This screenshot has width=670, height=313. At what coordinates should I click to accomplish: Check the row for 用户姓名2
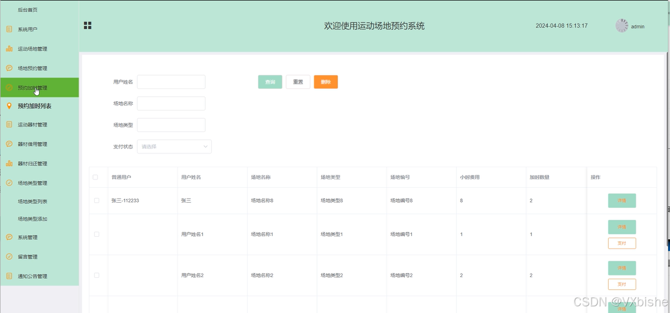(97, 275)
